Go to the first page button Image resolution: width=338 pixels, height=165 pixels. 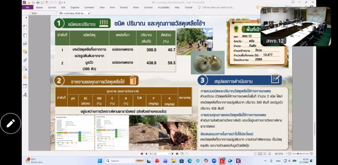[x=142, y=154]
